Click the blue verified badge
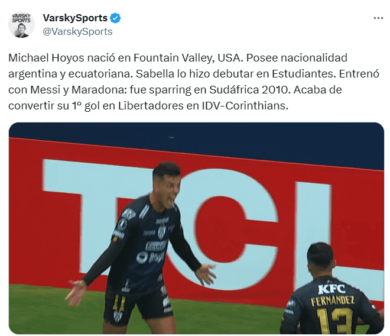The height and width of the screenshot is (336, 390). pos(115,18)
